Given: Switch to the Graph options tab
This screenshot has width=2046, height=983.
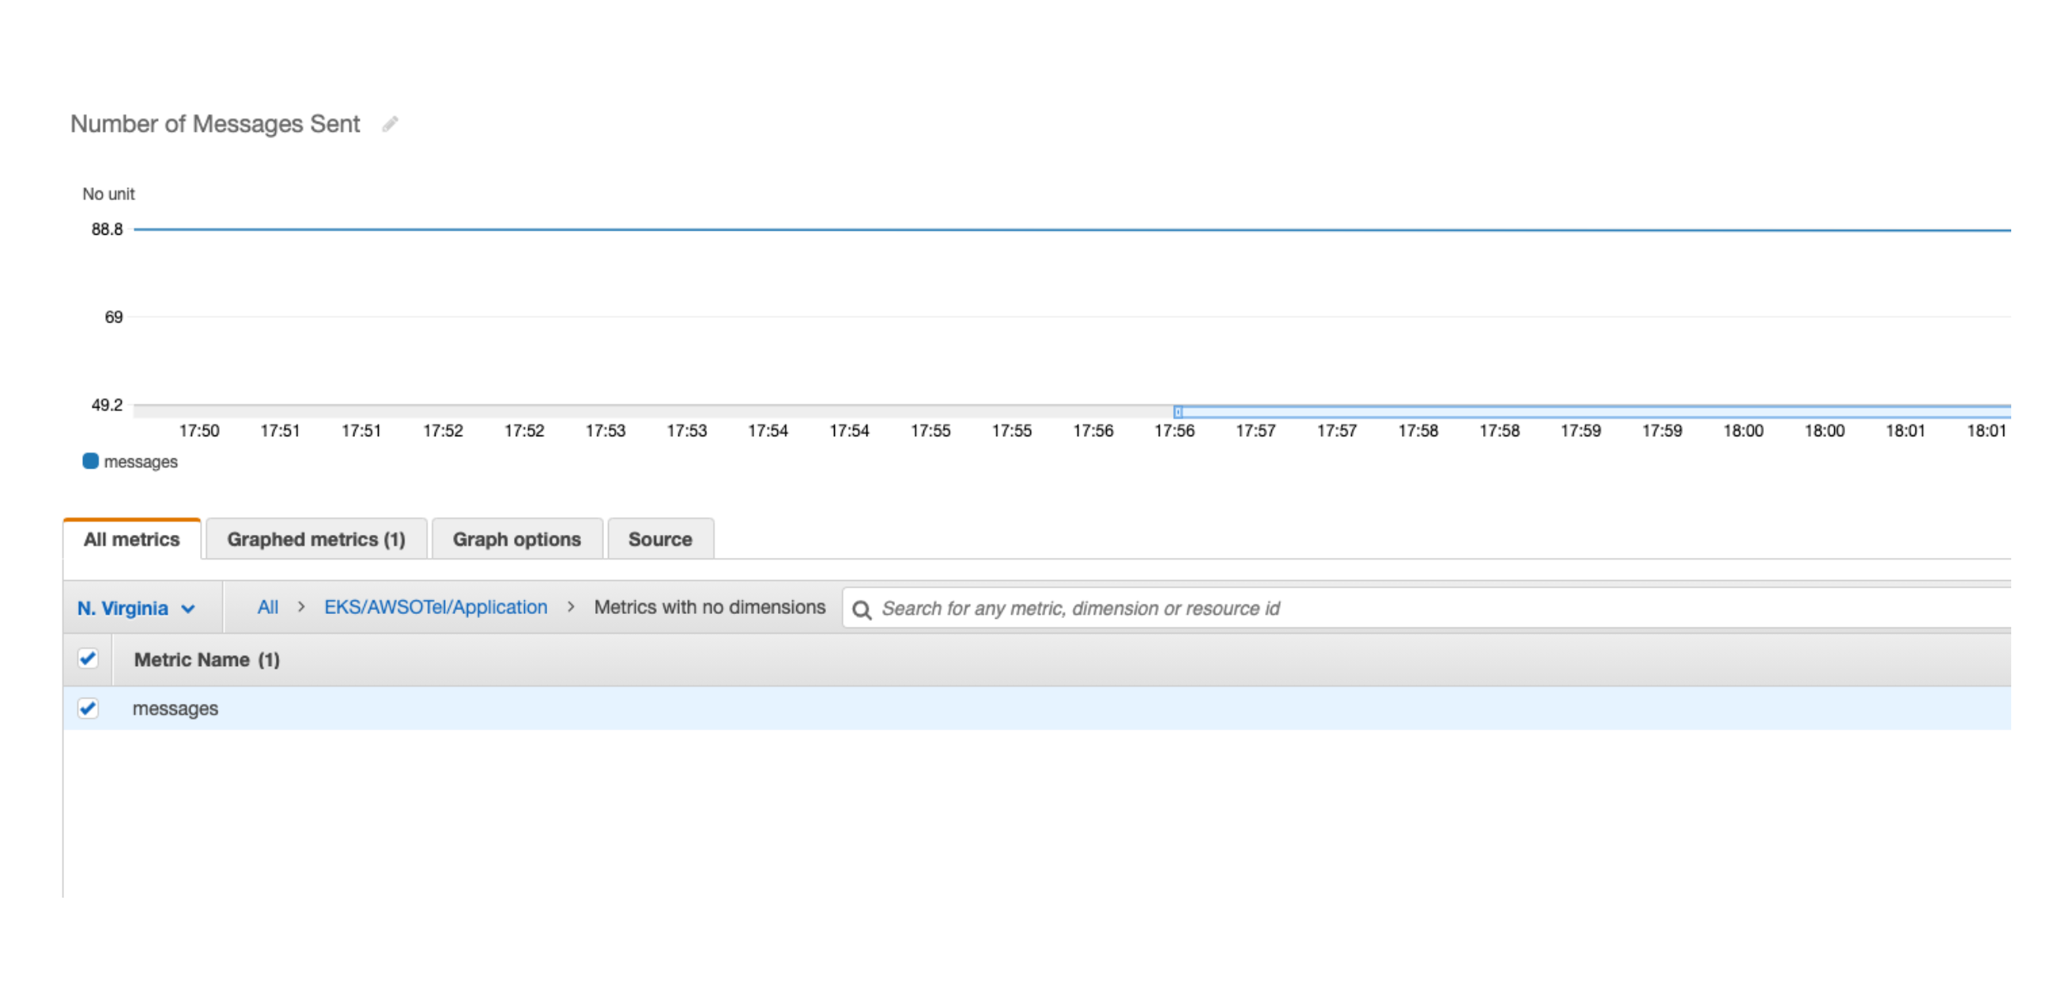Looking at the screenshot, I should [516, 539].
